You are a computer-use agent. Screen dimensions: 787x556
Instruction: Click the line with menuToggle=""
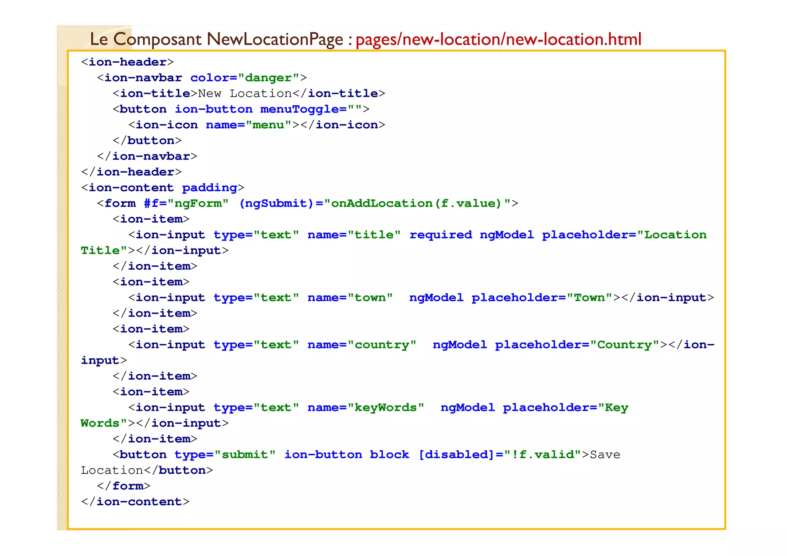point(241,109)
